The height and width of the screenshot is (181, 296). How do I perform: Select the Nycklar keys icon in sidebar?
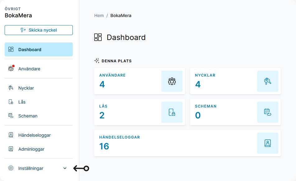[11, 88]
